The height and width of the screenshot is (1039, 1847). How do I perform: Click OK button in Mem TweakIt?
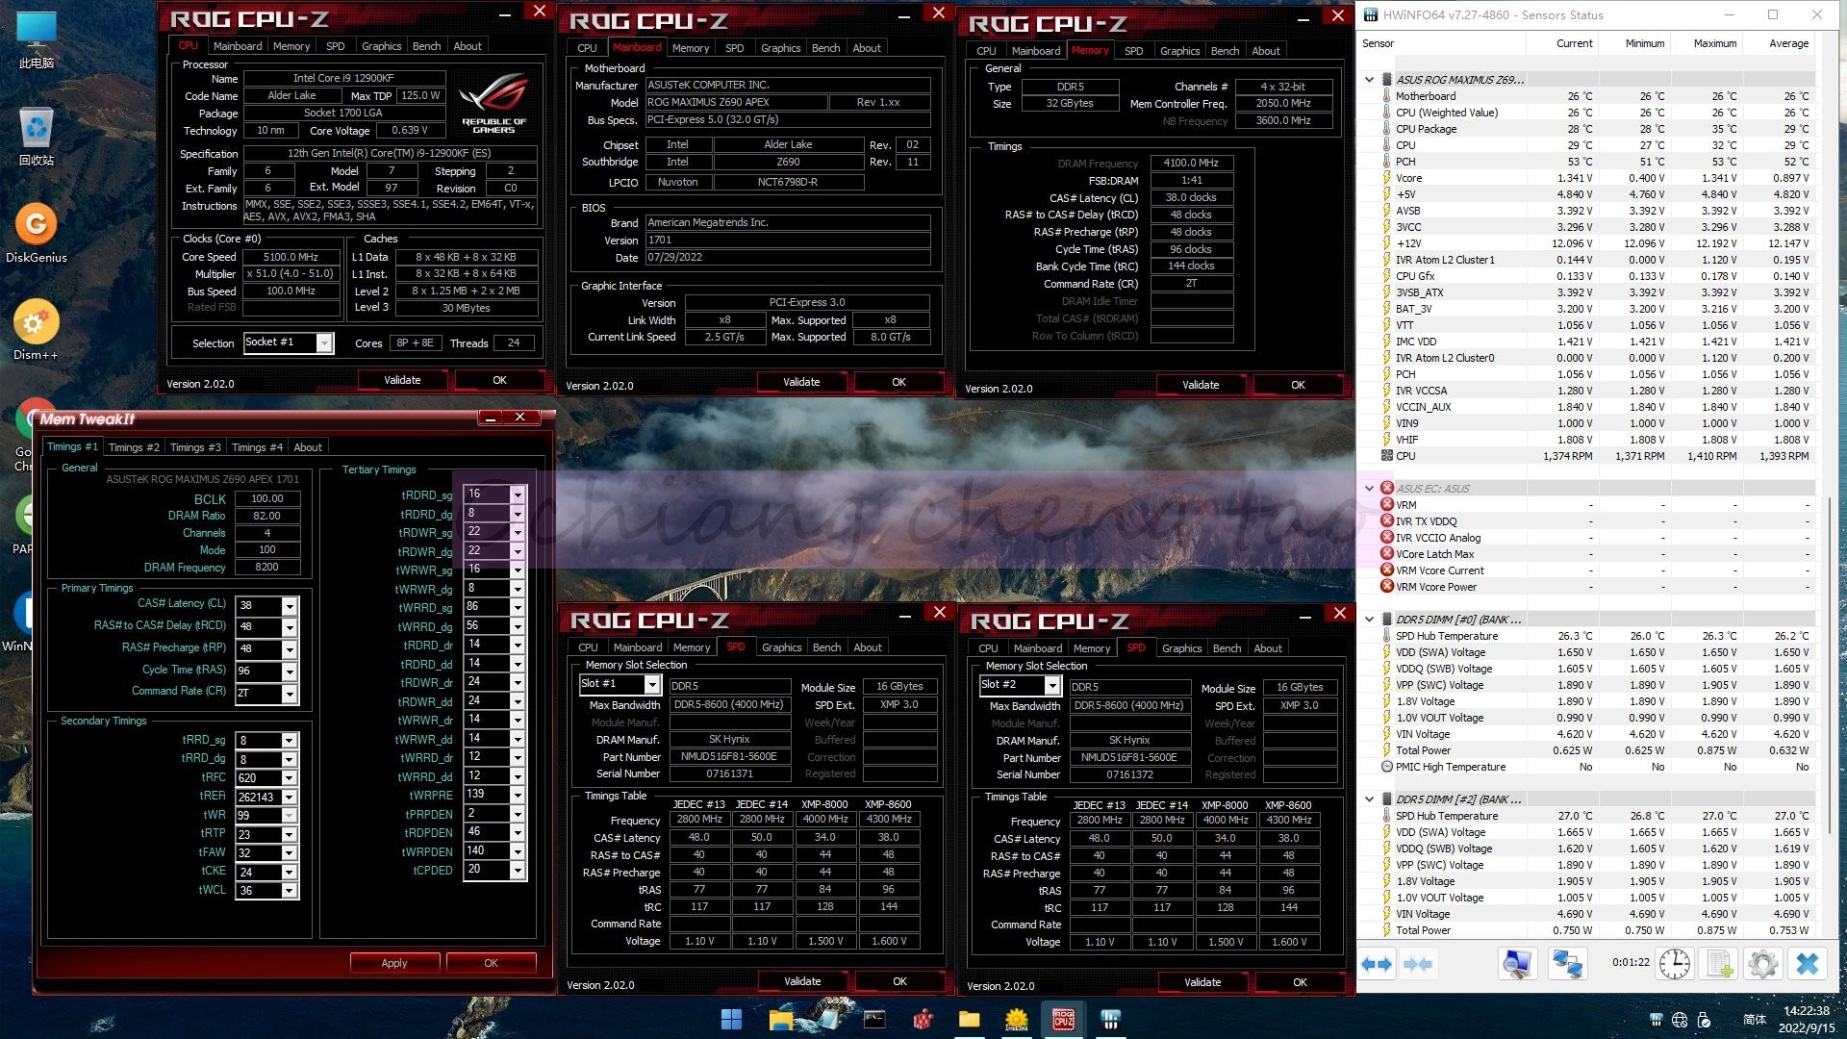491,963
